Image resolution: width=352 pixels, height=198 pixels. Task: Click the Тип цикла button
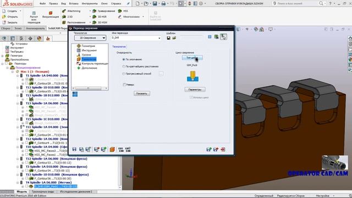193,58
